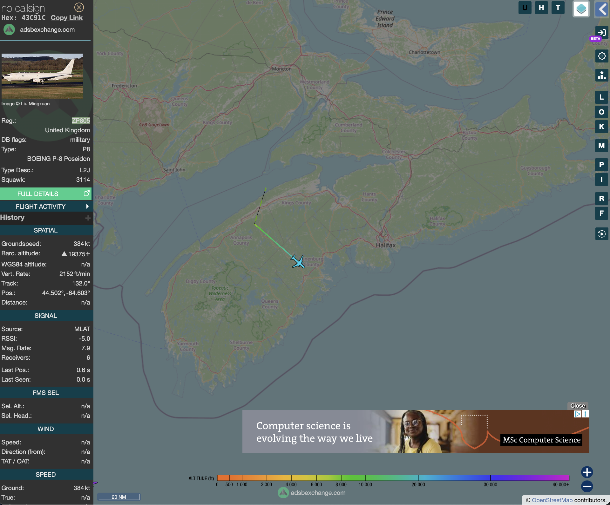Click the SPATIAL section header
The width and height of the screenshot is (610, 505).
(x=46, y=230)
